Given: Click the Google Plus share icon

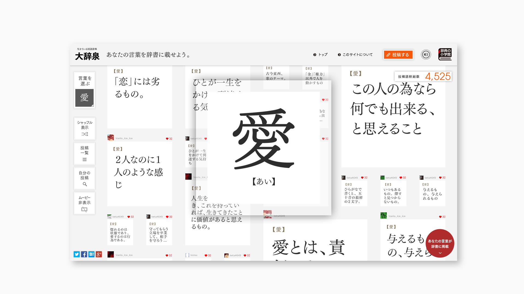Looking at the screenshot, I should 99,254.
